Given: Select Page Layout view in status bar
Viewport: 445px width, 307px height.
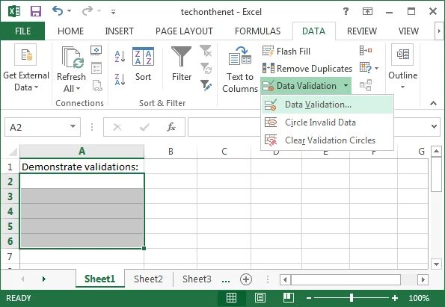Looking at the screenshot, I should (260, 297).
